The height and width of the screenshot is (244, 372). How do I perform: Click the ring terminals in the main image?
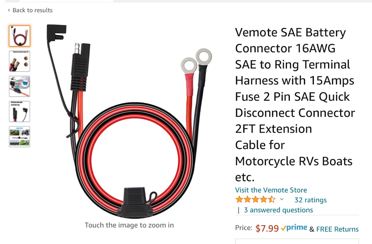pos(196,62)
